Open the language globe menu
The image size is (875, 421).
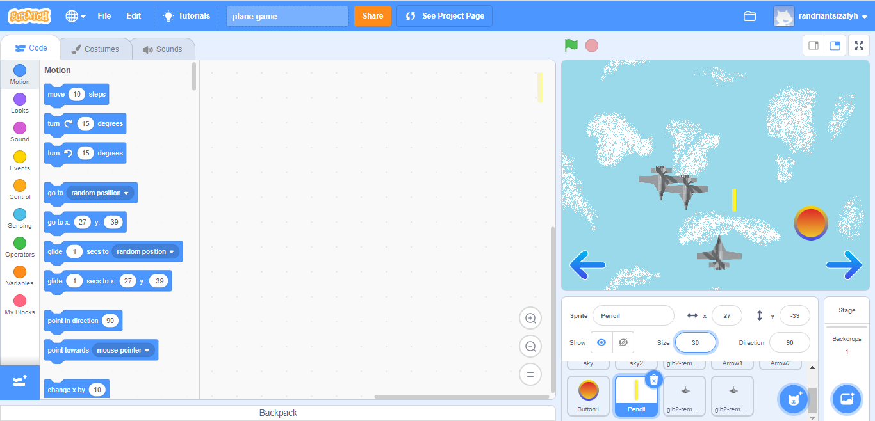pos(76,16)
